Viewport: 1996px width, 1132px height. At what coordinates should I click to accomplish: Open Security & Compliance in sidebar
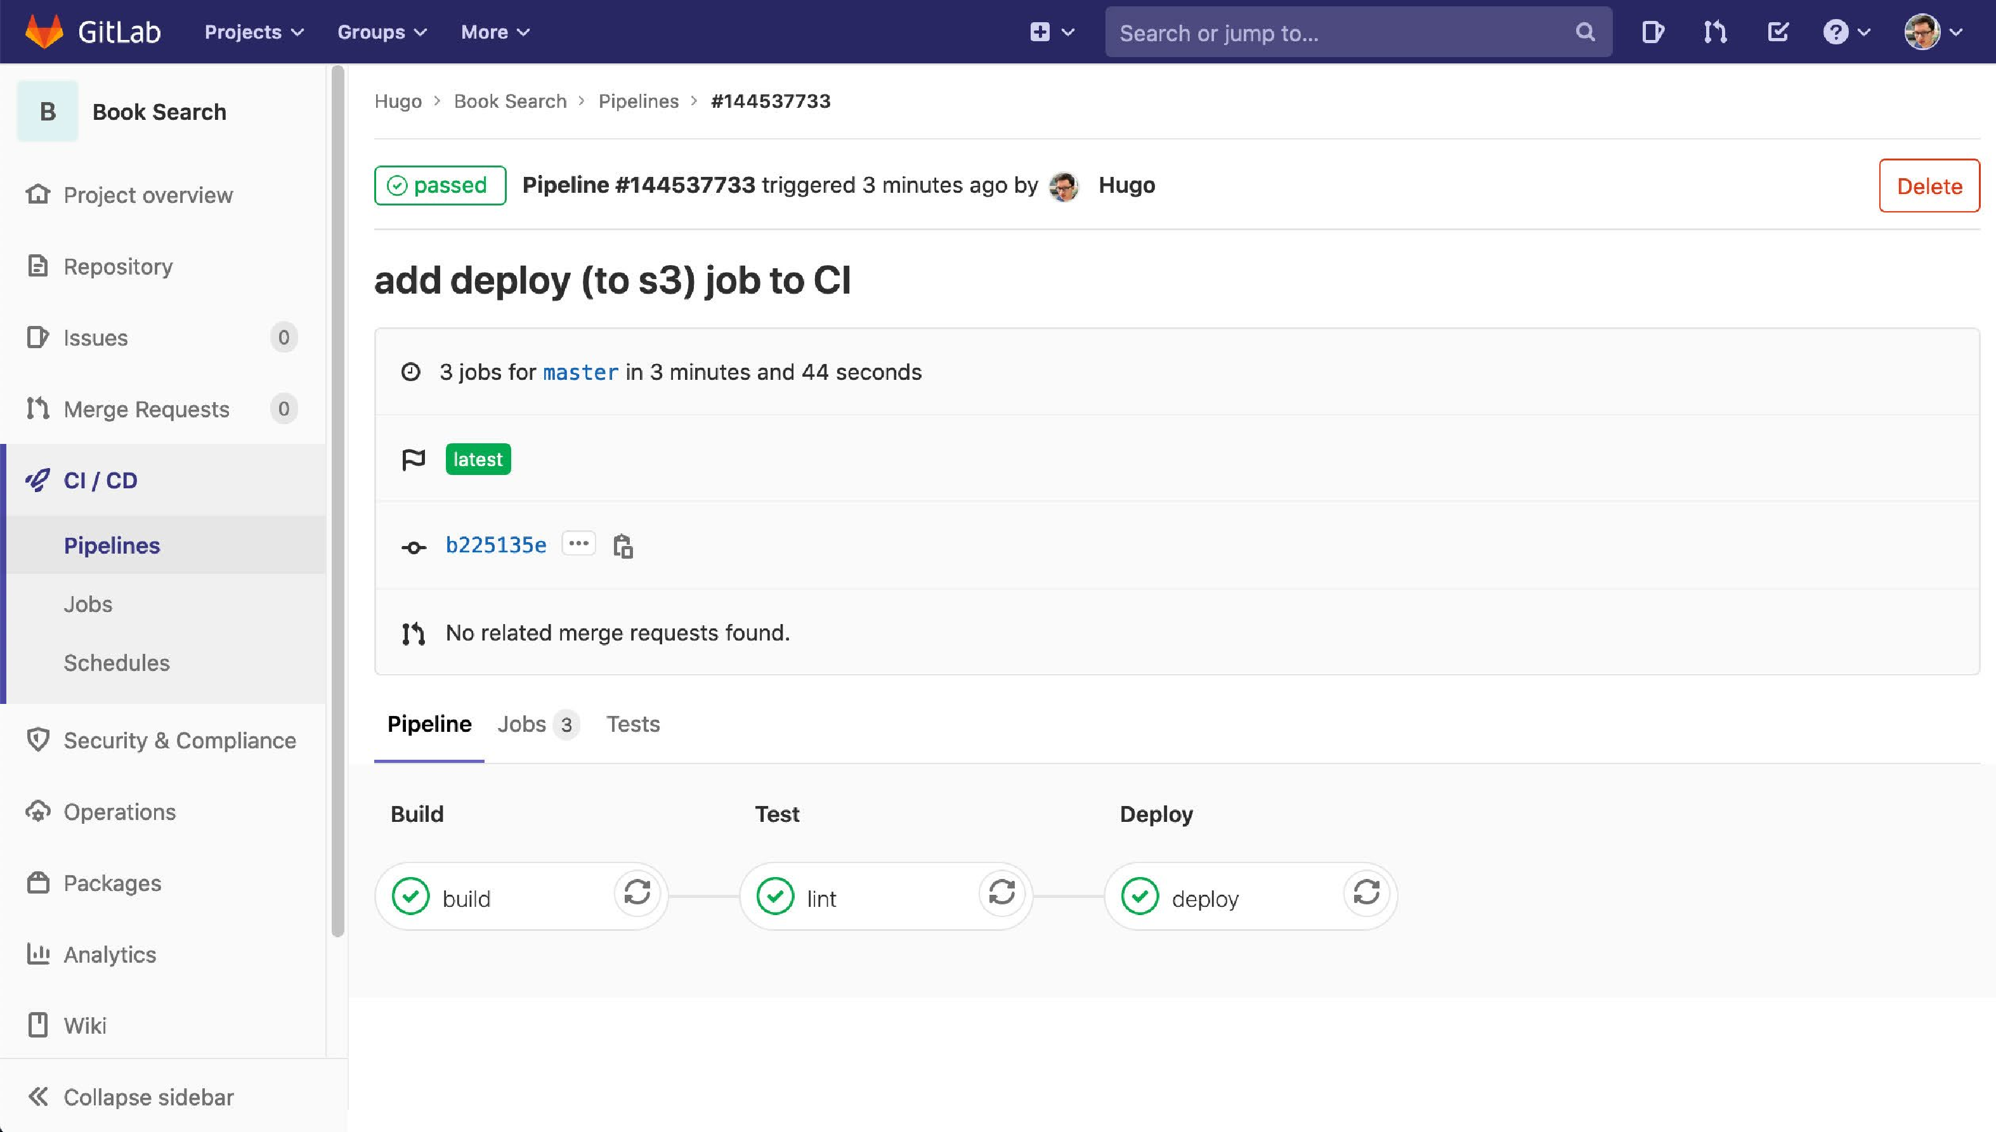click(x=179, y=740)
